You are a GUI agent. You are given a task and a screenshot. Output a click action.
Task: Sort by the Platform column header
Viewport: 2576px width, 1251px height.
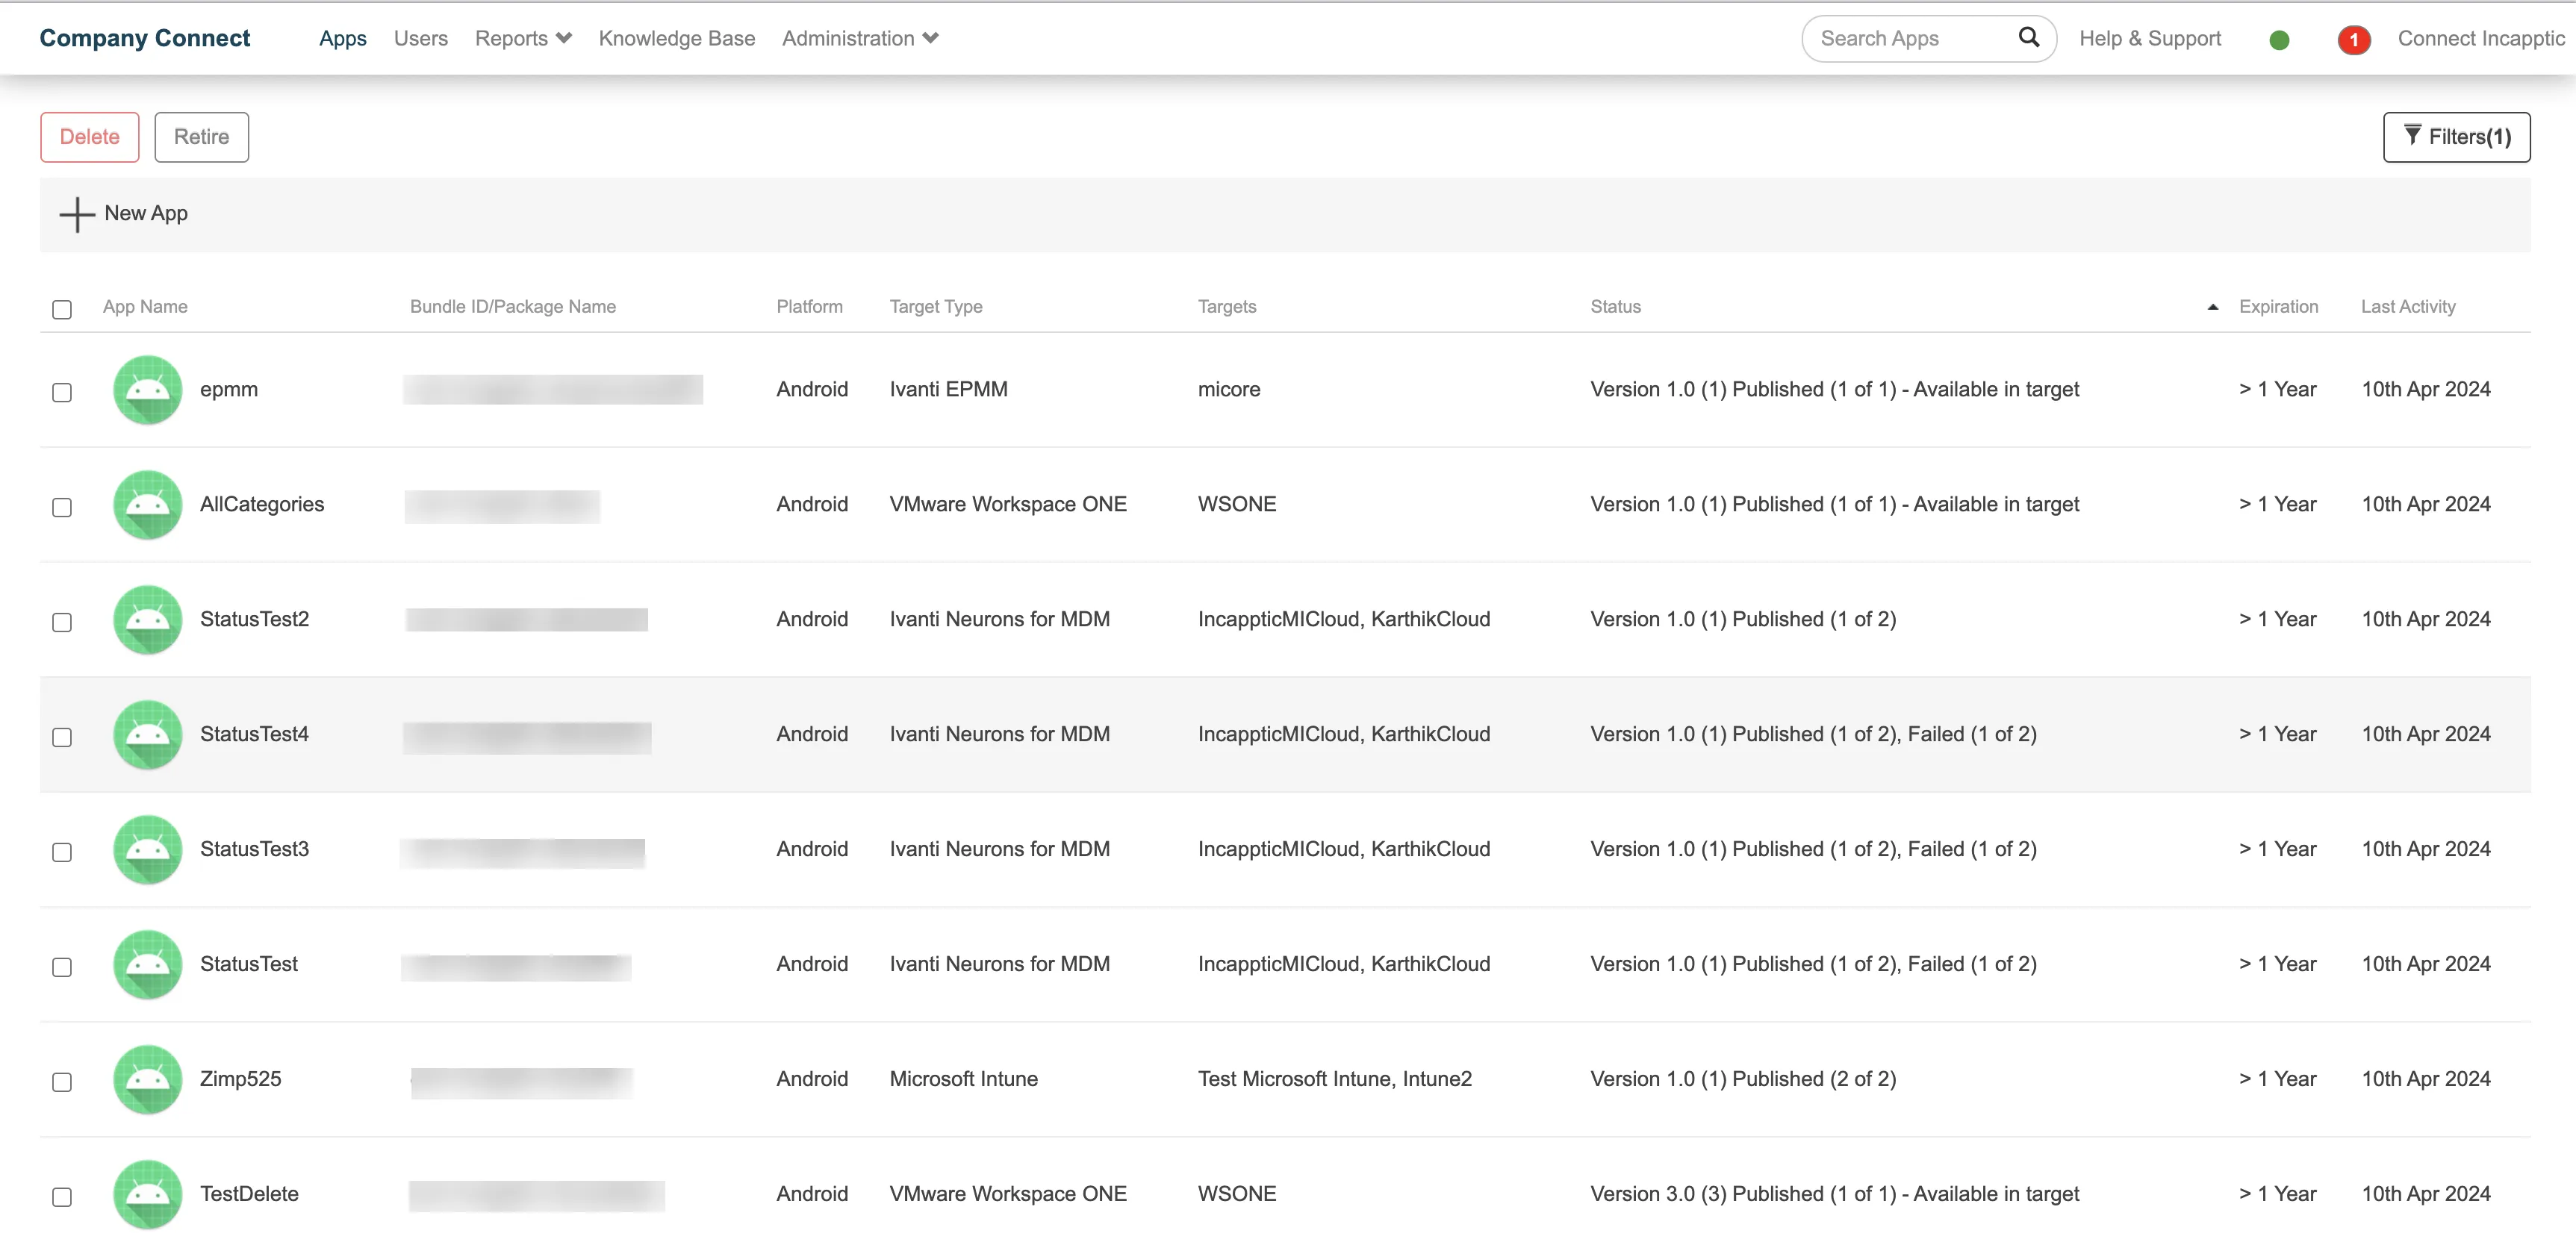(x=810, y=307)
